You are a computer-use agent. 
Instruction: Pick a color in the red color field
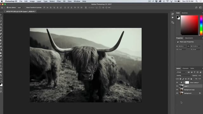pos(189,25)
